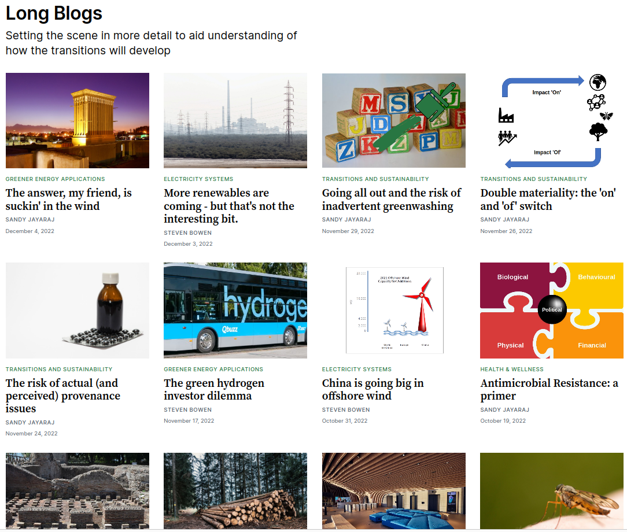
Task: Open the stacked timber logs image
Action: [235, 490]
